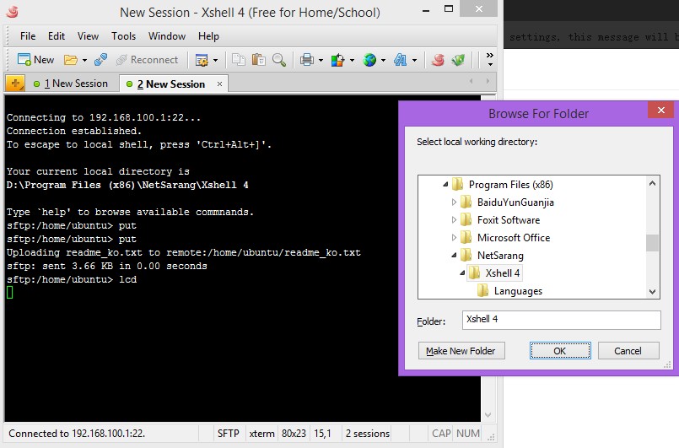
Task: Expand the Color Scheme dropdown arrow
Action: pos(352,60)
